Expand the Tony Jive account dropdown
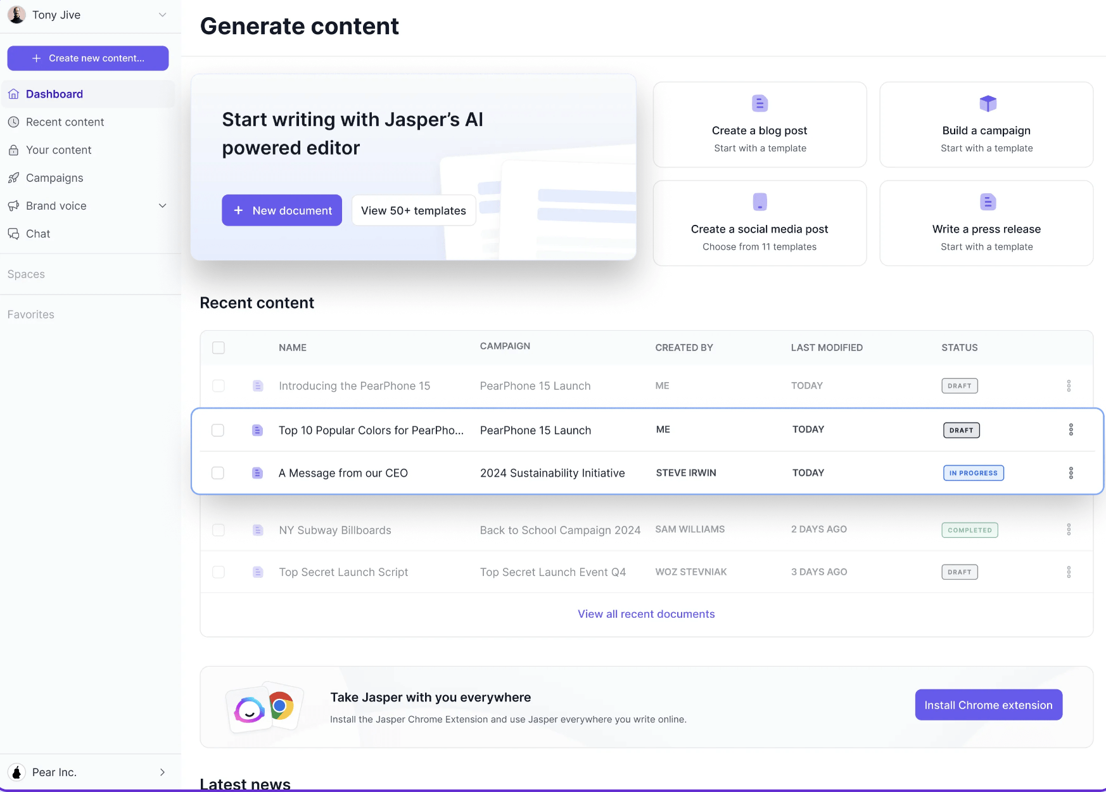Image resolution: width=1106 pixels, height=792 pixels. tap(162, 15)
